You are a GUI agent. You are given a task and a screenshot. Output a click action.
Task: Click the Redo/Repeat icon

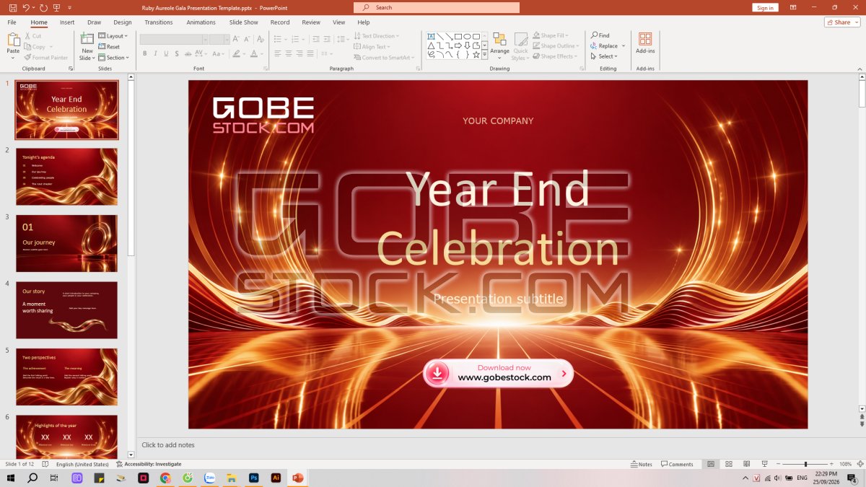44,7
